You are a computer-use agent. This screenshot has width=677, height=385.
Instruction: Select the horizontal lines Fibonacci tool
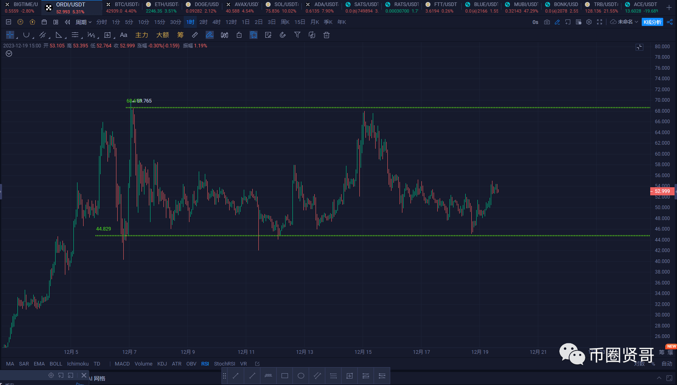[75, 35]
